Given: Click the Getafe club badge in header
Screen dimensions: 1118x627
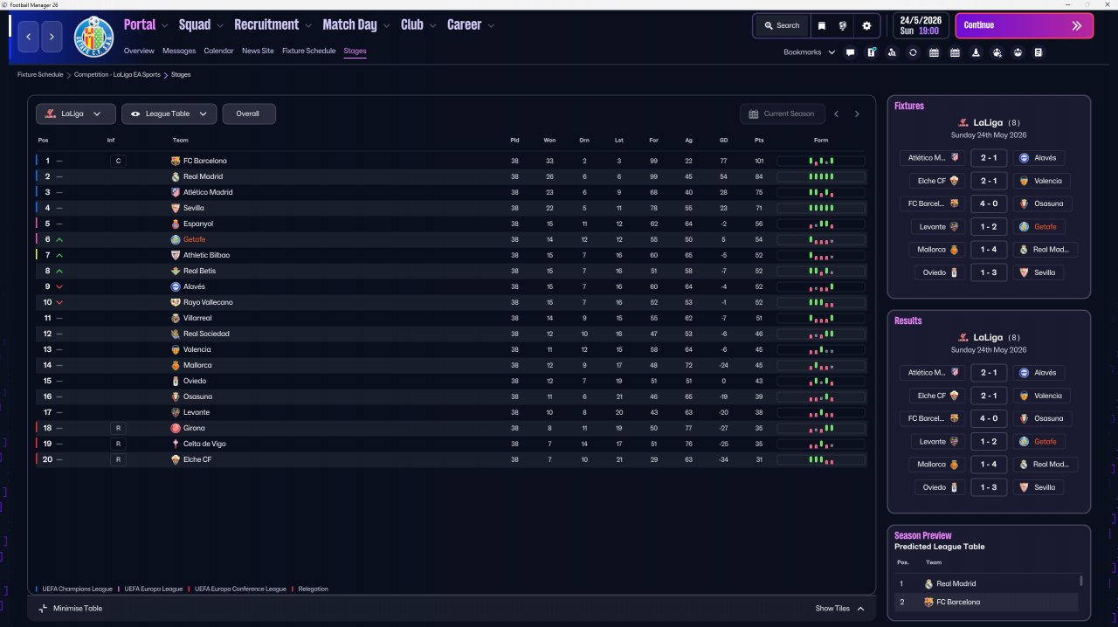Looking at the screenshot, I should (x=93, y=37).
